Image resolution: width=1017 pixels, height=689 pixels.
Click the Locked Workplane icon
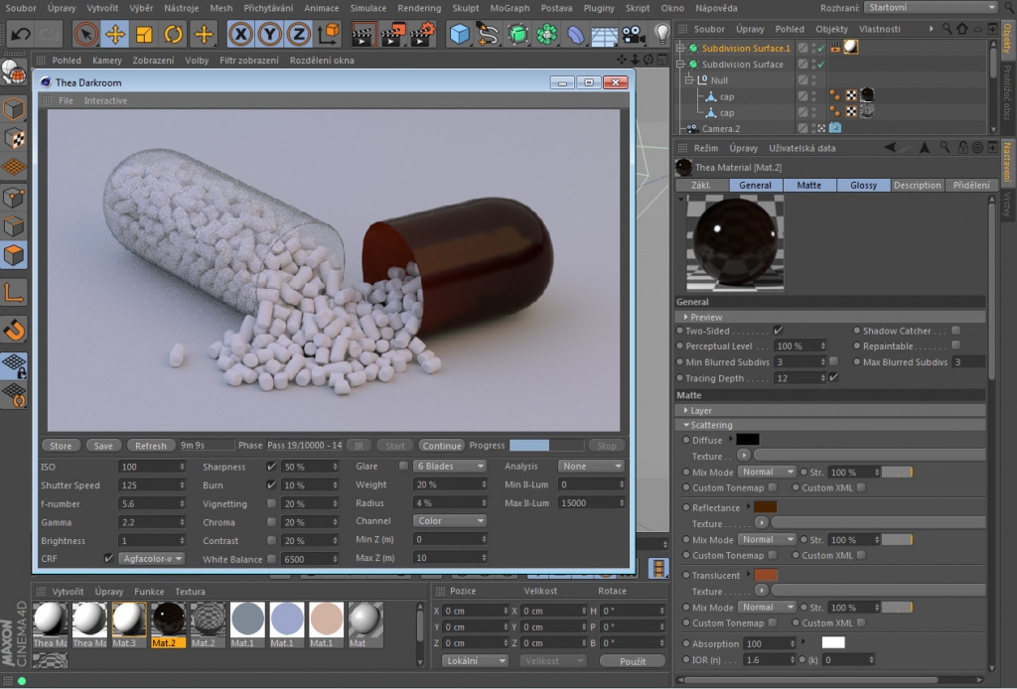coord(14,365)
